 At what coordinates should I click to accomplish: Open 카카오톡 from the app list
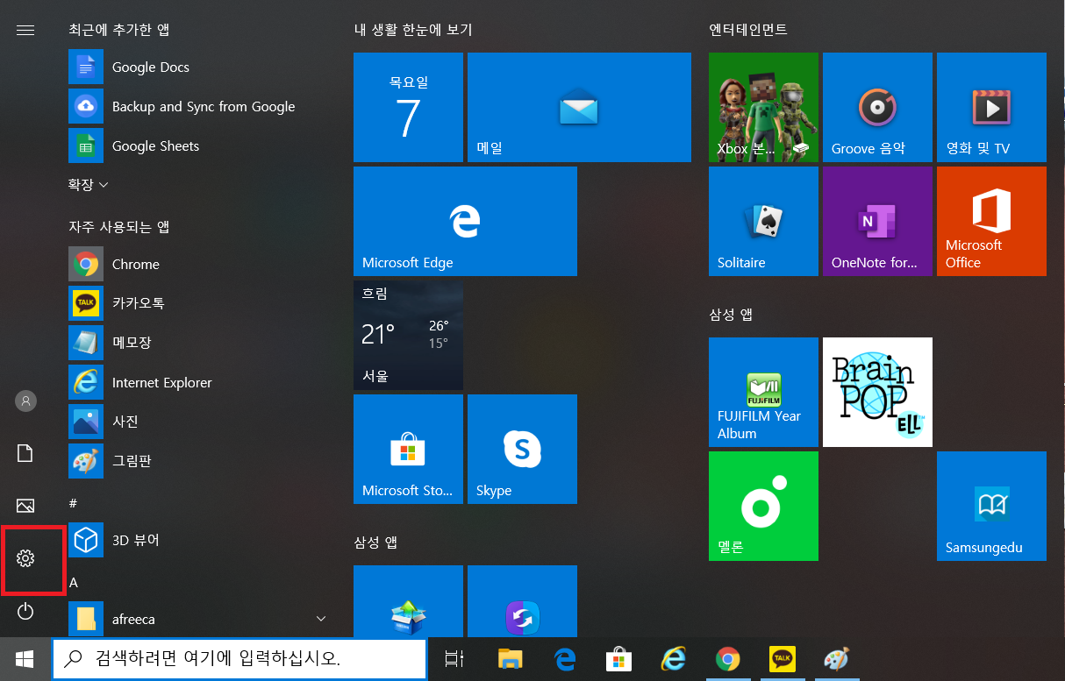197,303
